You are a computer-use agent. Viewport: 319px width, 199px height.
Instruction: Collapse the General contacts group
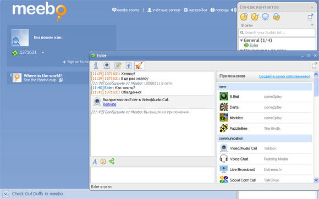pos(241,40)
